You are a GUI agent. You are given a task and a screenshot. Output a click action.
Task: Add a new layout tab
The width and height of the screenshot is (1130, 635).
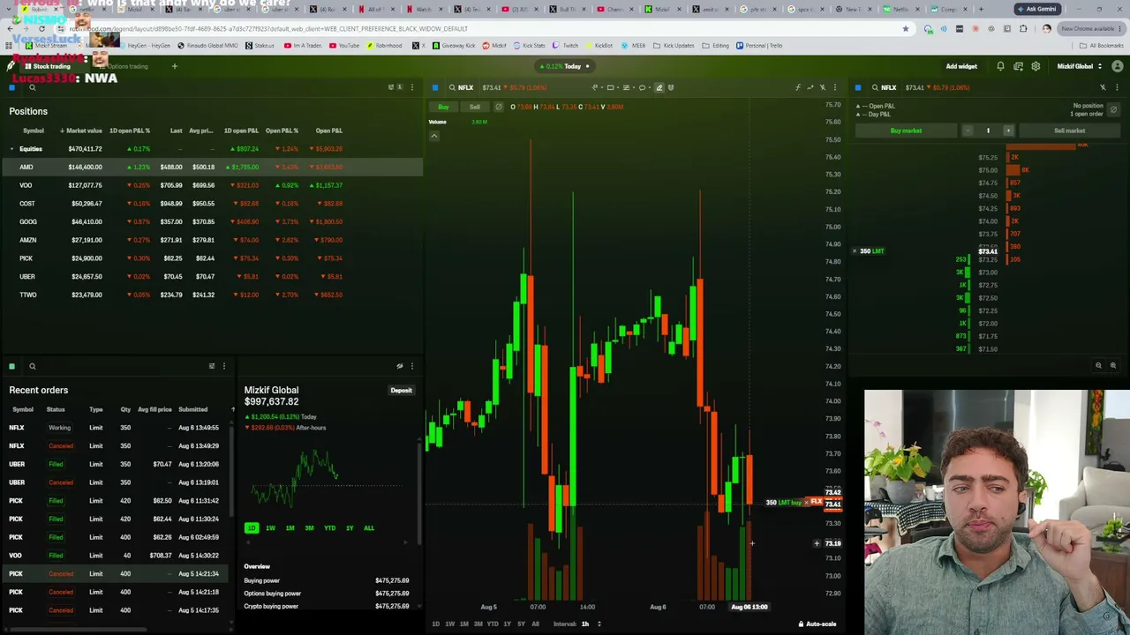click(174, 66)
